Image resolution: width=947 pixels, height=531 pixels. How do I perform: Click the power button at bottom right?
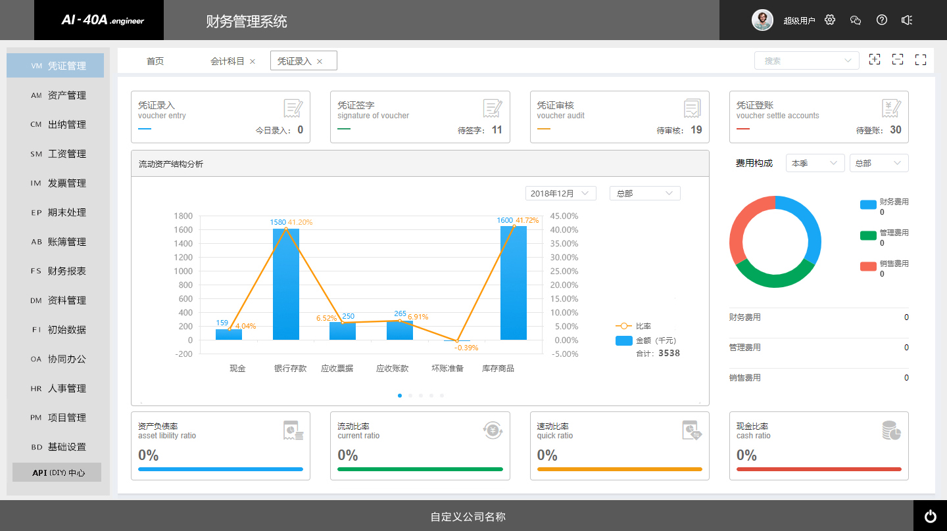(x=930, y=516)
